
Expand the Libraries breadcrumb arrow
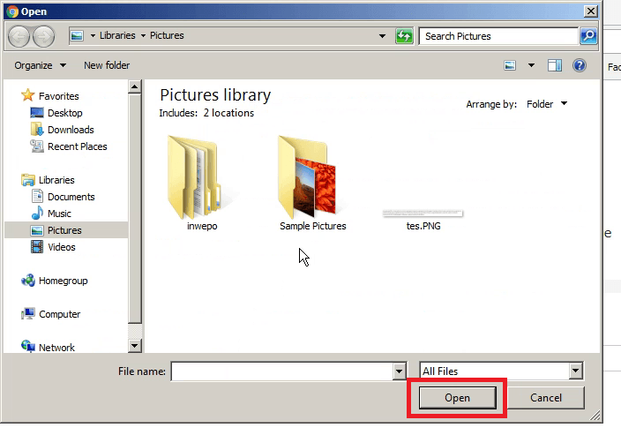tap(93, 35)
